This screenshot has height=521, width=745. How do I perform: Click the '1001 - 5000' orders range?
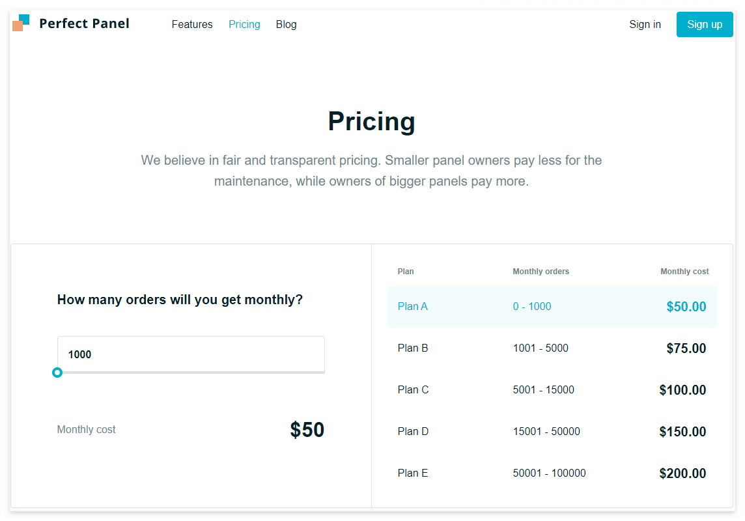(x=541, y=348)
